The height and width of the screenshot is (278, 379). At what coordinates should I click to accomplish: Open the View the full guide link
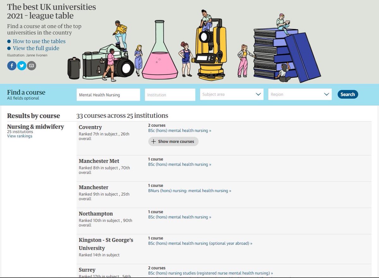coord(36,48)
